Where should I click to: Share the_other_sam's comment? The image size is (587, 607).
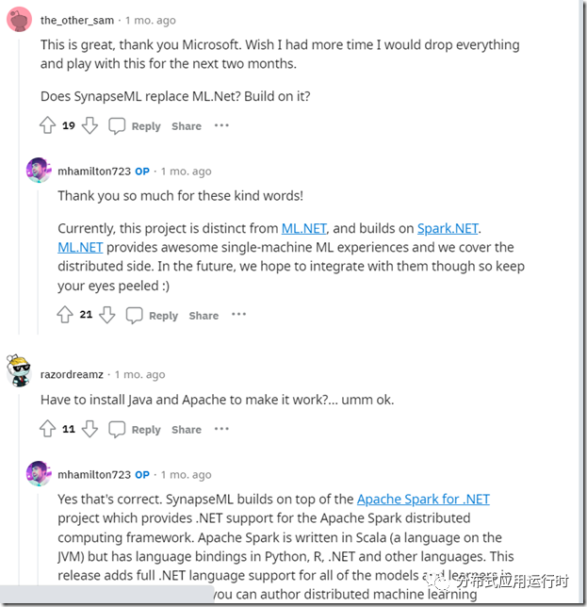click(x=187, y=126)
